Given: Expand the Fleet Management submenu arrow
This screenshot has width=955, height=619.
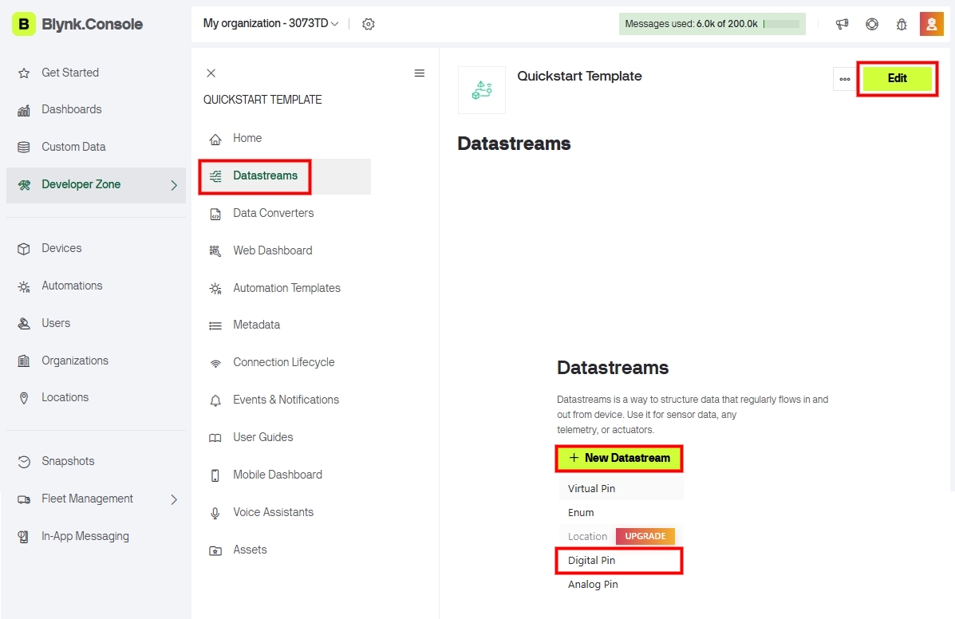Looking at the screenshot, I should [x=174, y=499].
